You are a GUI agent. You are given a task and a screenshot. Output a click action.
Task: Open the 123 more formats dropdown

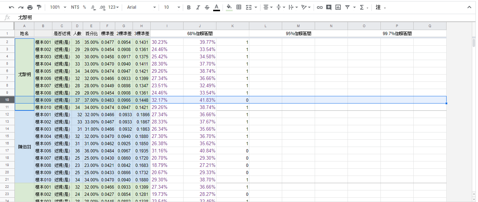click(113, 7)
